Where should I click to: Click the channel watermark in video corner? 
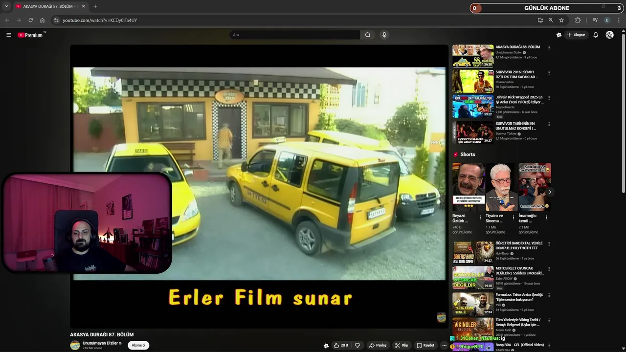click(x=441, y=318)
